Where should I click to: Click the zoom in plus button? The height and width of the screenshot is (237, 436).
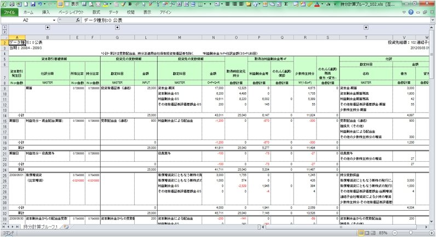click(x=432, y=233)
